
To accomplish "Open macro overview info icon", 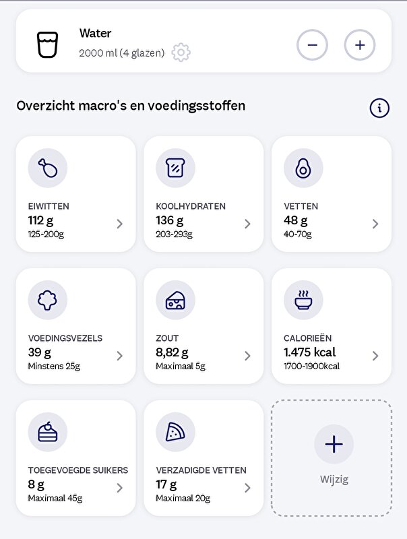I will point(379,108).
